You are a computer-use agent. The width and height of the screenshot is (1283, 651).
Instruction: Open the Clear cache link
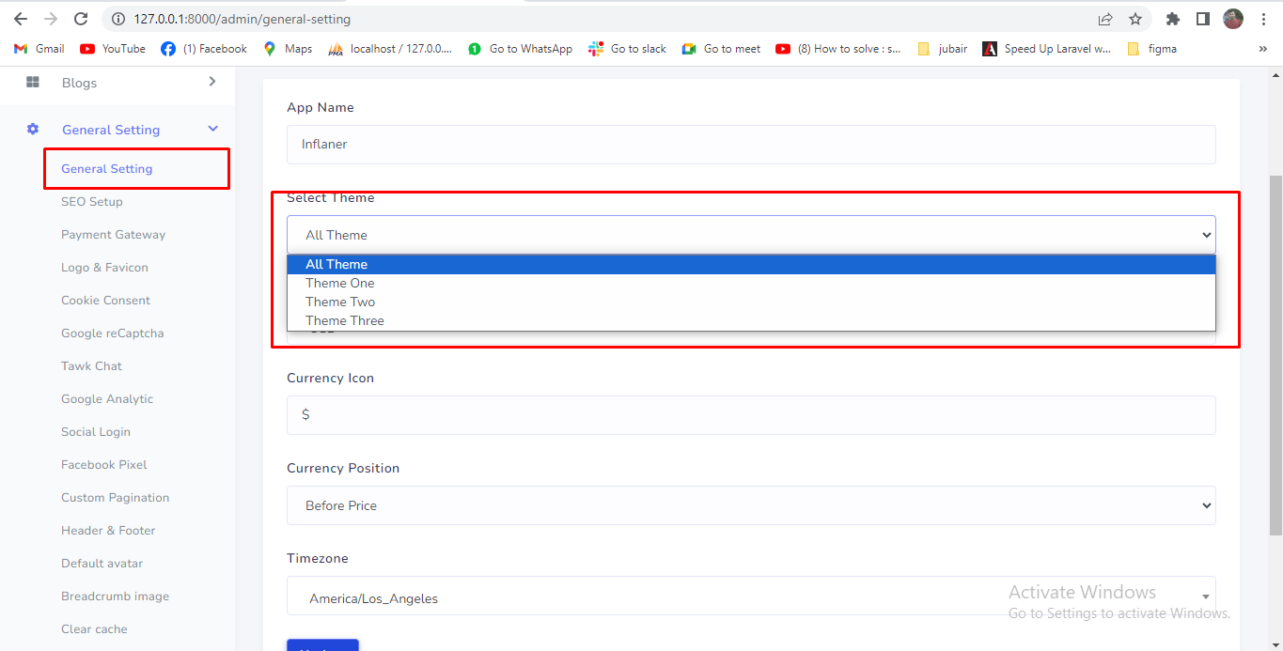94,629
